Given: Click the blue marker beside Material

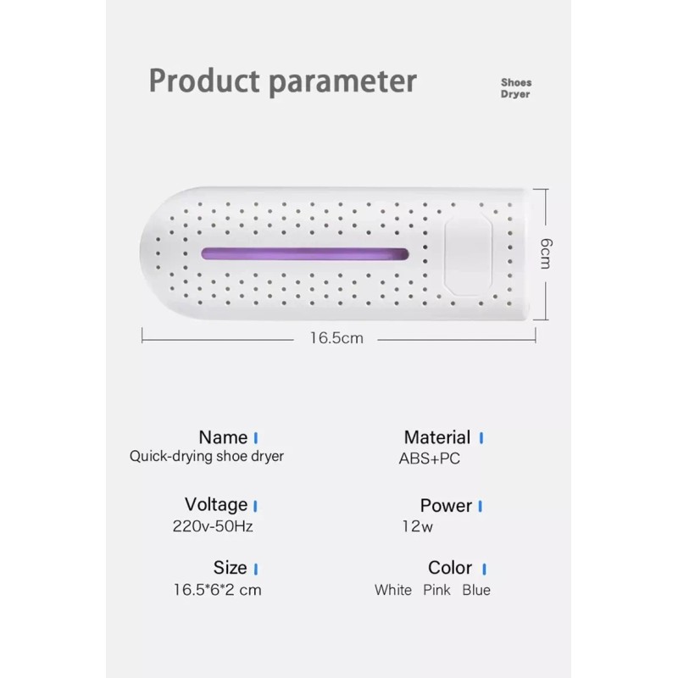Looking at the screenshot, I should 481,438.
